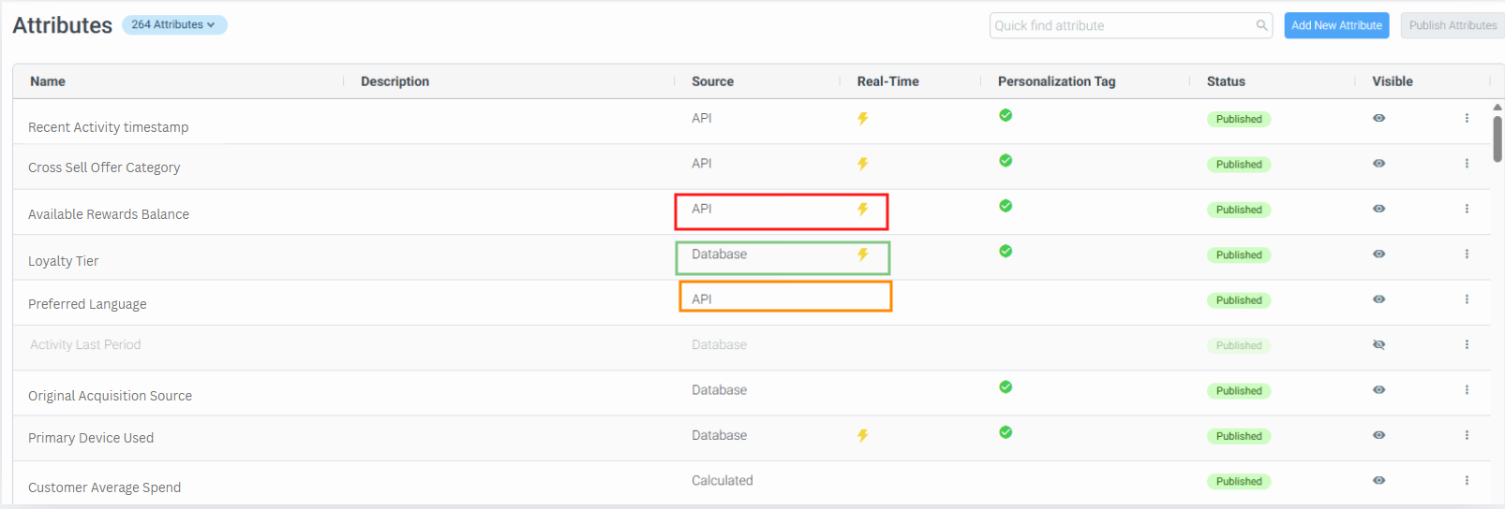Click real-time lightning icon for Available Rewards Balance
The image size is (1505, 509).
click(x=862, y=209)
